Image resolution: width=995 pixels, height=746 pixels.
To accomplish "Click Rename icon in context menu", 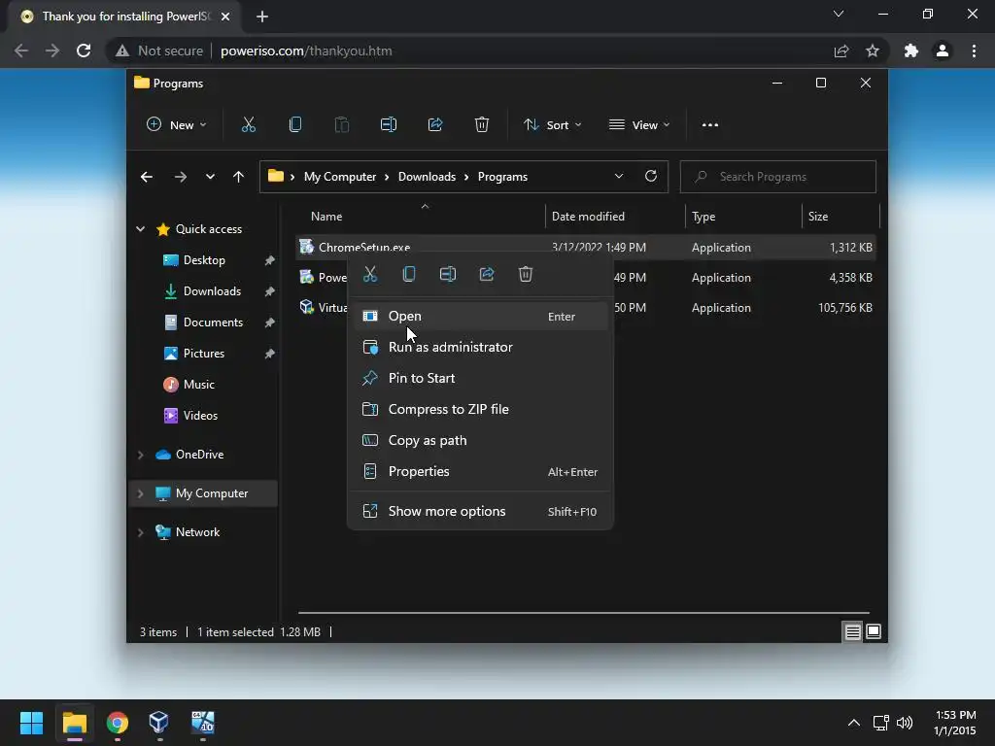I will tap(448, 274).
